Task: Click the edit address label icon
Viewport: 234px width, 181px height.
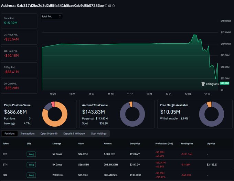Action: click(110, 6)
